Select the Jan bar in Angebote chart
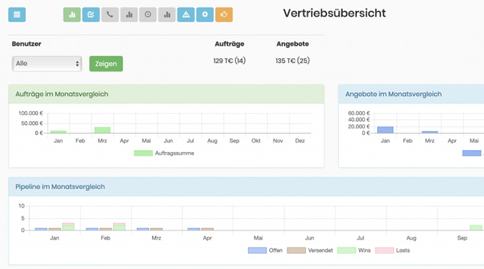484x269 pixels. tap(385, 130)
